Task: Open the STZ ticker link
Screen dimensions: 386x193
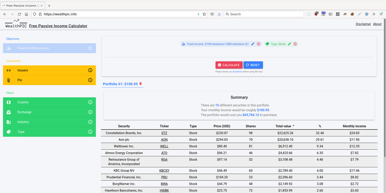Action: pos(164,133)
